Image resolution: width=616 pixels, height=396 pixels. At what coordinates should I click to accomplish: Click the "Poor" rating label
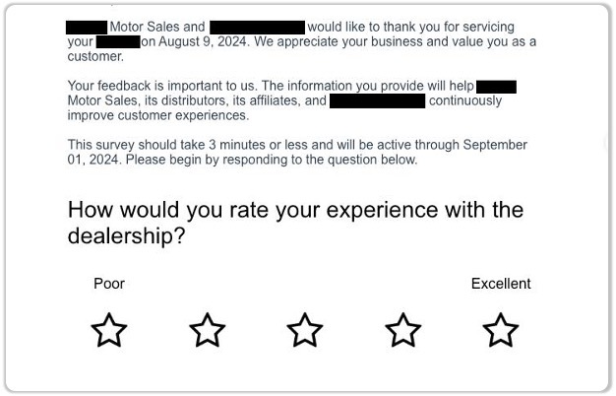pyautogui.click(x=109, y=284)
